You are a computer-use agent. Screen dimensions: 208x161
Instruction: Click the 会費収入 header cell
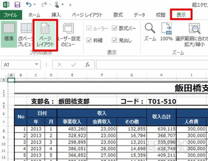click(102, 122)
